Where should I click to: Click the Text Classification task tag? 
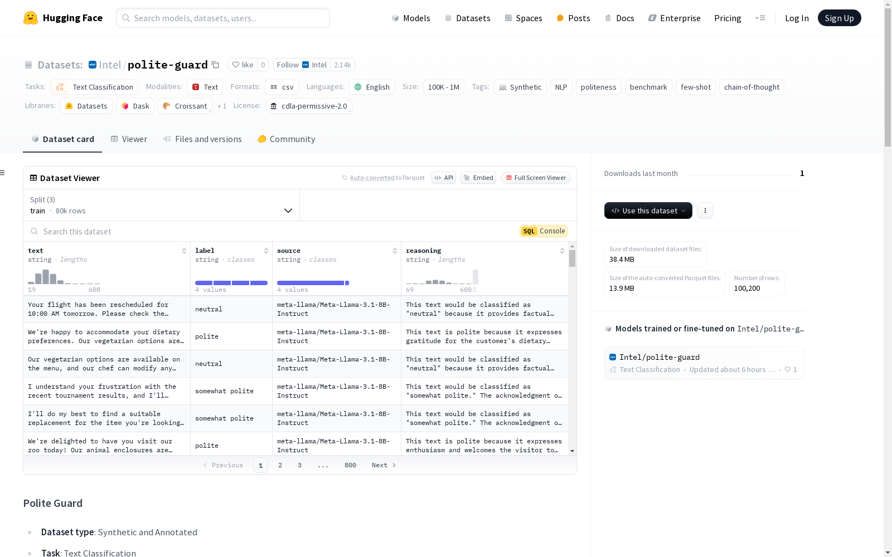point(94,87)
